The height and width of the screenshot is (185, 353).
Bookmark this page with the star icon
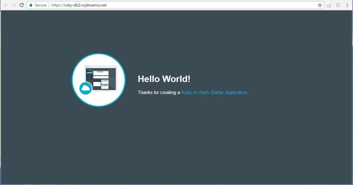320,5
